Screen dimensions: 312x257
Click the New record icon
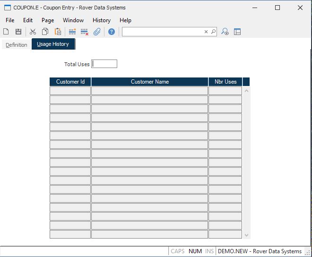(x=6, y=32)
